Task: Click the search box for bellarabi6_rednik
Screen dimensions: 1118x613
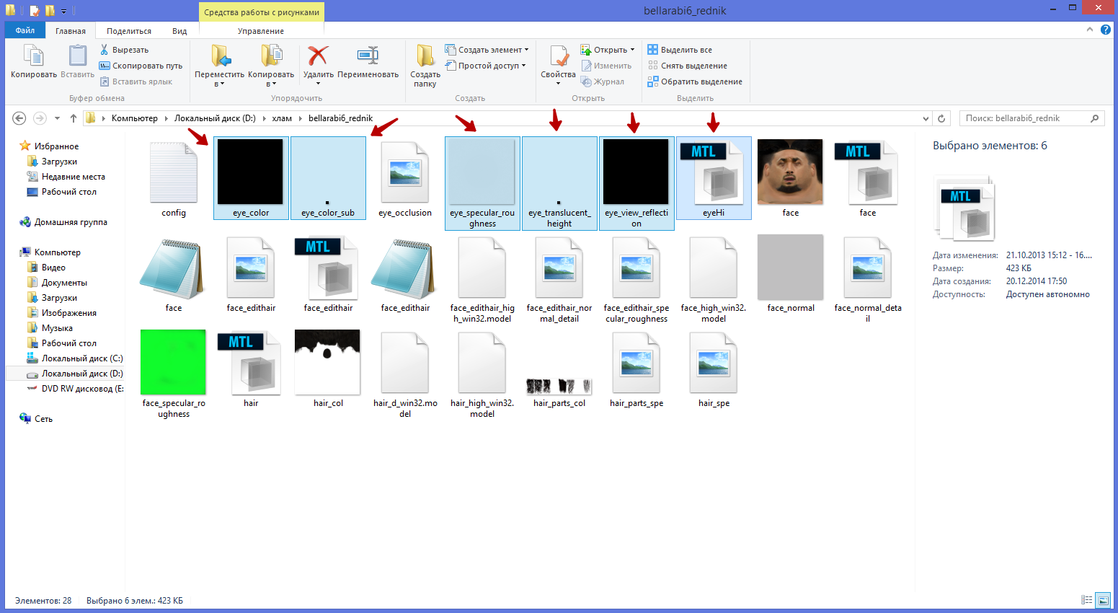Action: 1026,118
